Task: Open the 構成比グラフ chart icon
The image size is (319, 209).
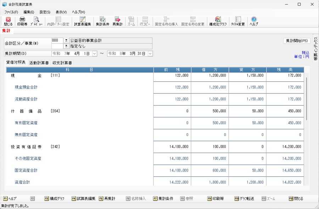Action: point(218,21)
